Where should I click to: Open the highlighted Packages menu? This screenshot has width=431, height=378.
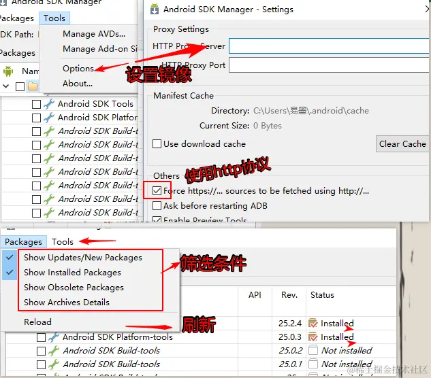(23, 242)
